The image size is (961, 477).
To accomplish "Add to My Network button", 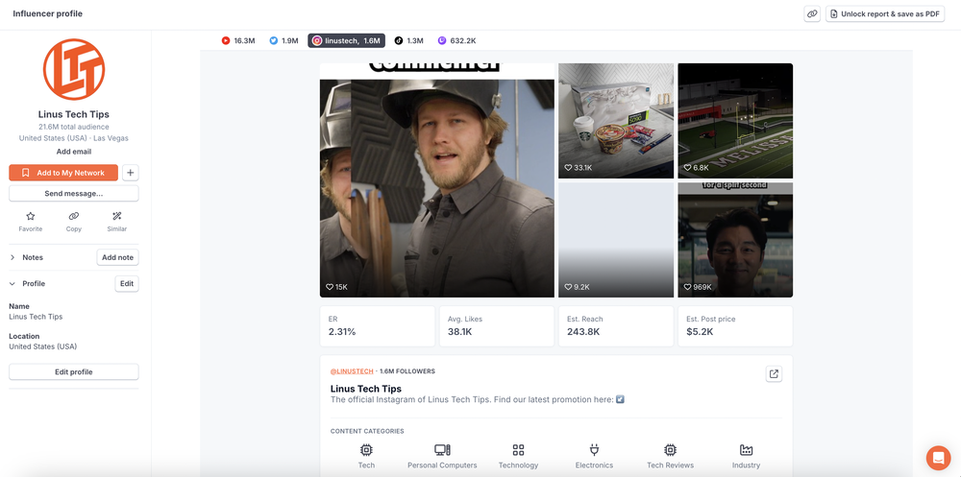I will [63, 173].
